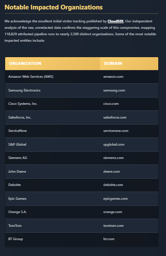Select the ServiceNow organization cell

point(52,131)
